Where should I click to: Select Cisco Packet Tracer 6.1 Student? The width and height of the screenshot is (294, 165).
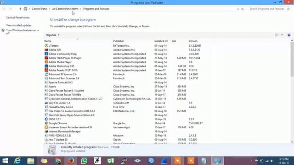click(x=130, y=91)
